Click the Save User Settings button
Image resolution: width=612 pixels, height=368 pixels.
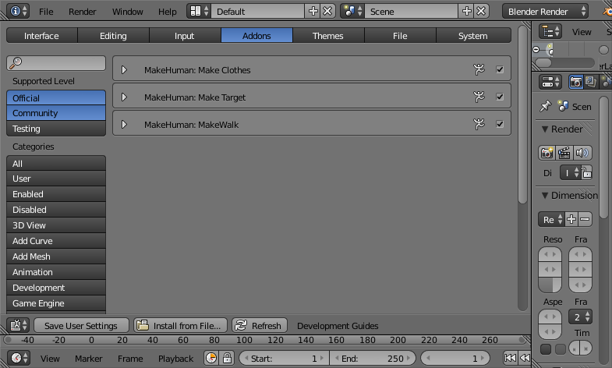[x=81, y=325]
